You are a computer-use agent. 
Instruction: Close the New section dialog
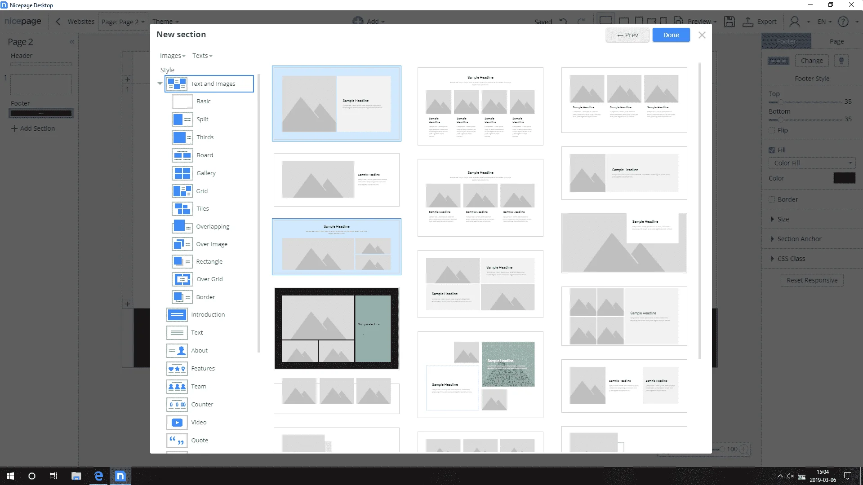pyautogui.click(x=702, y=35)
